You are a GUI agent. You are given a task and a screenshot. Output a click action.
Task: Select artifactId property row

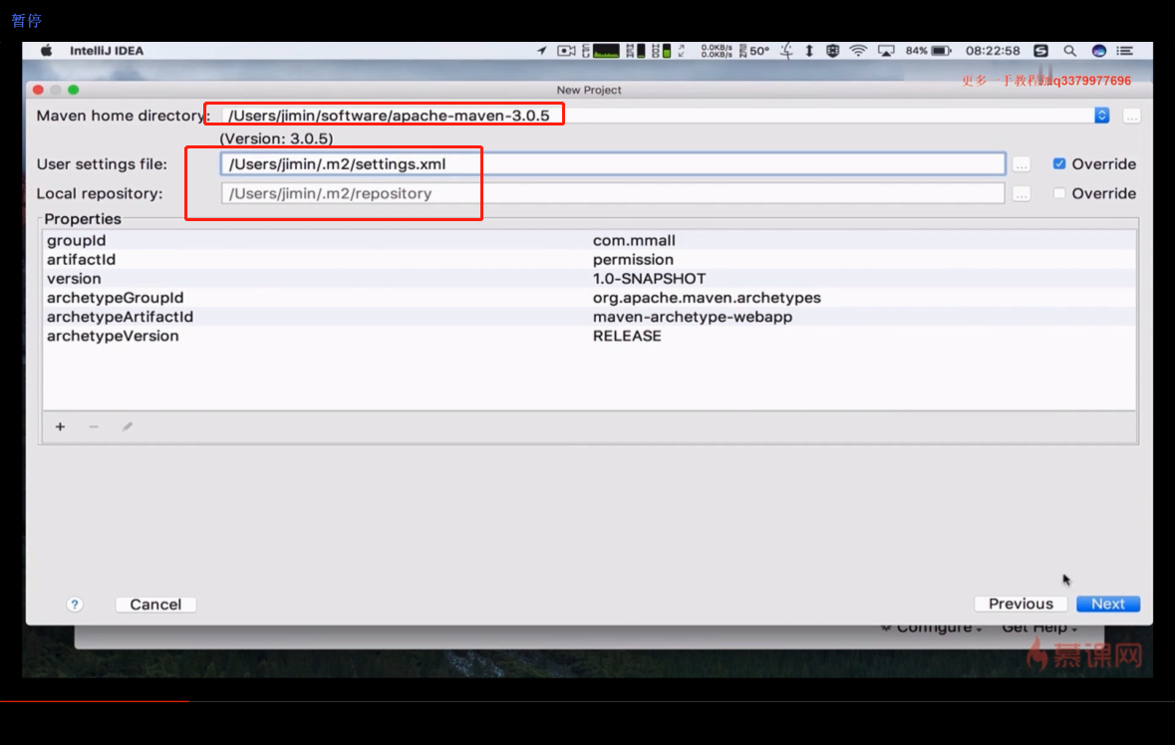click(x=589, y=260)
